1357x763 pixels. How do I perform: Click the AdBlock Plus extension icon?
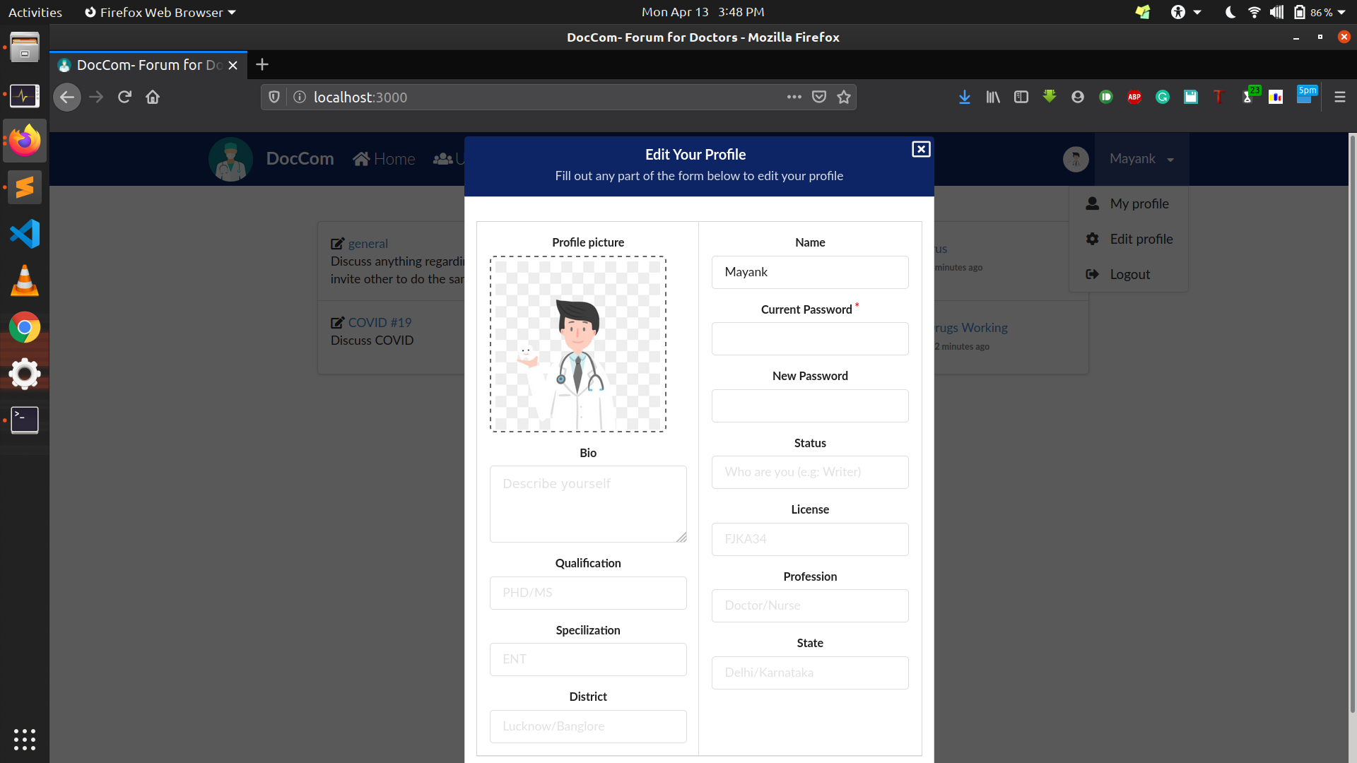[x=1134, y=97]
